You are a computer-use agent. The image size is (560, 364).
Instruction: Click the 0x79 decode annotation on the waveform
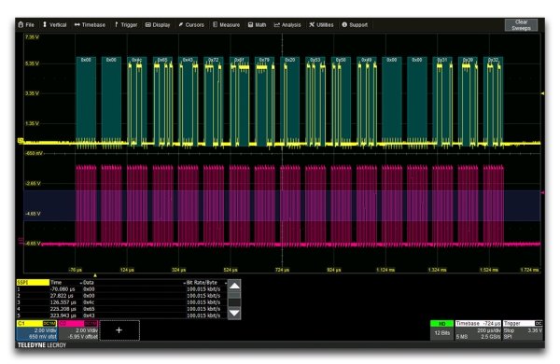coord(264,60)
